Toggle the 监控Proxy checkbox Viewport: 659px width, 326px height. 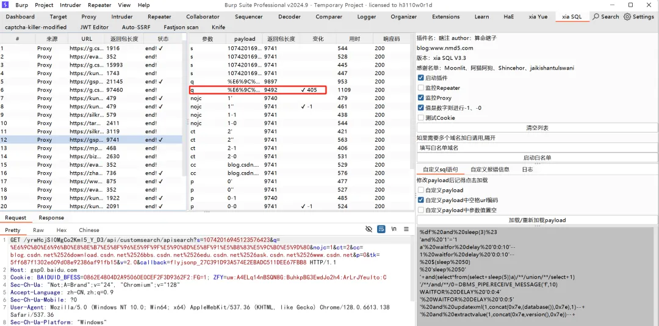click(x=420, y=98)
